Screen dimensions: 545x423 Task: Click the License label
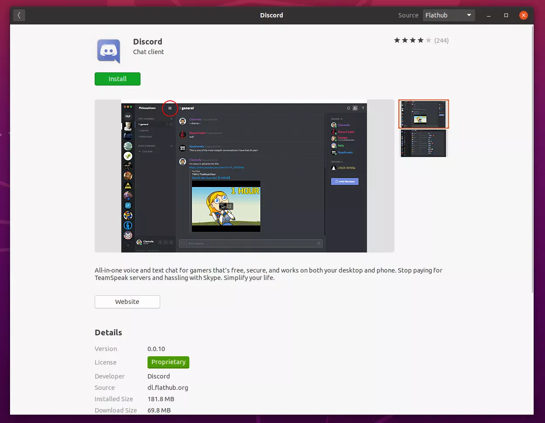[106, 362]
